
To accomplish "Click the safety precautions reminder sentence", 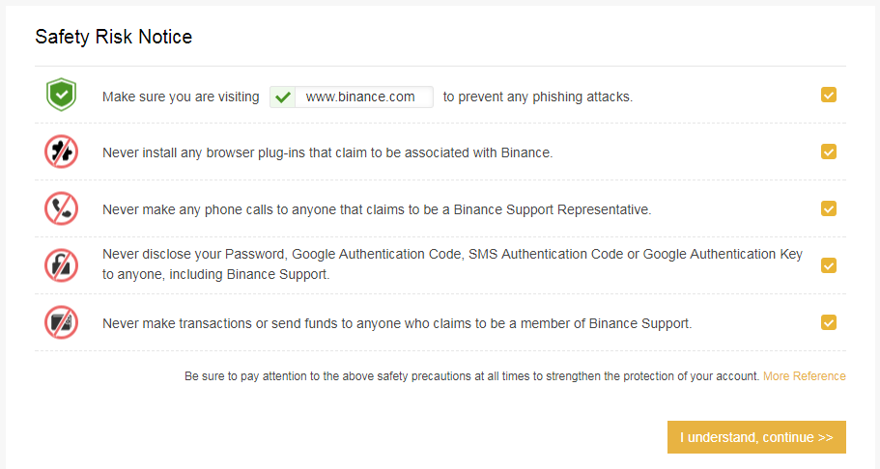I will coord(472,375).
